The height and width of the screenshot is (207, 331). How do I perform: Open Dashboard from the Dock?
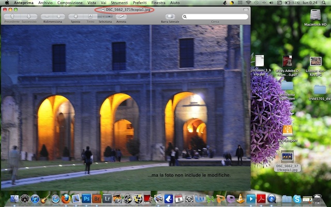25,199
